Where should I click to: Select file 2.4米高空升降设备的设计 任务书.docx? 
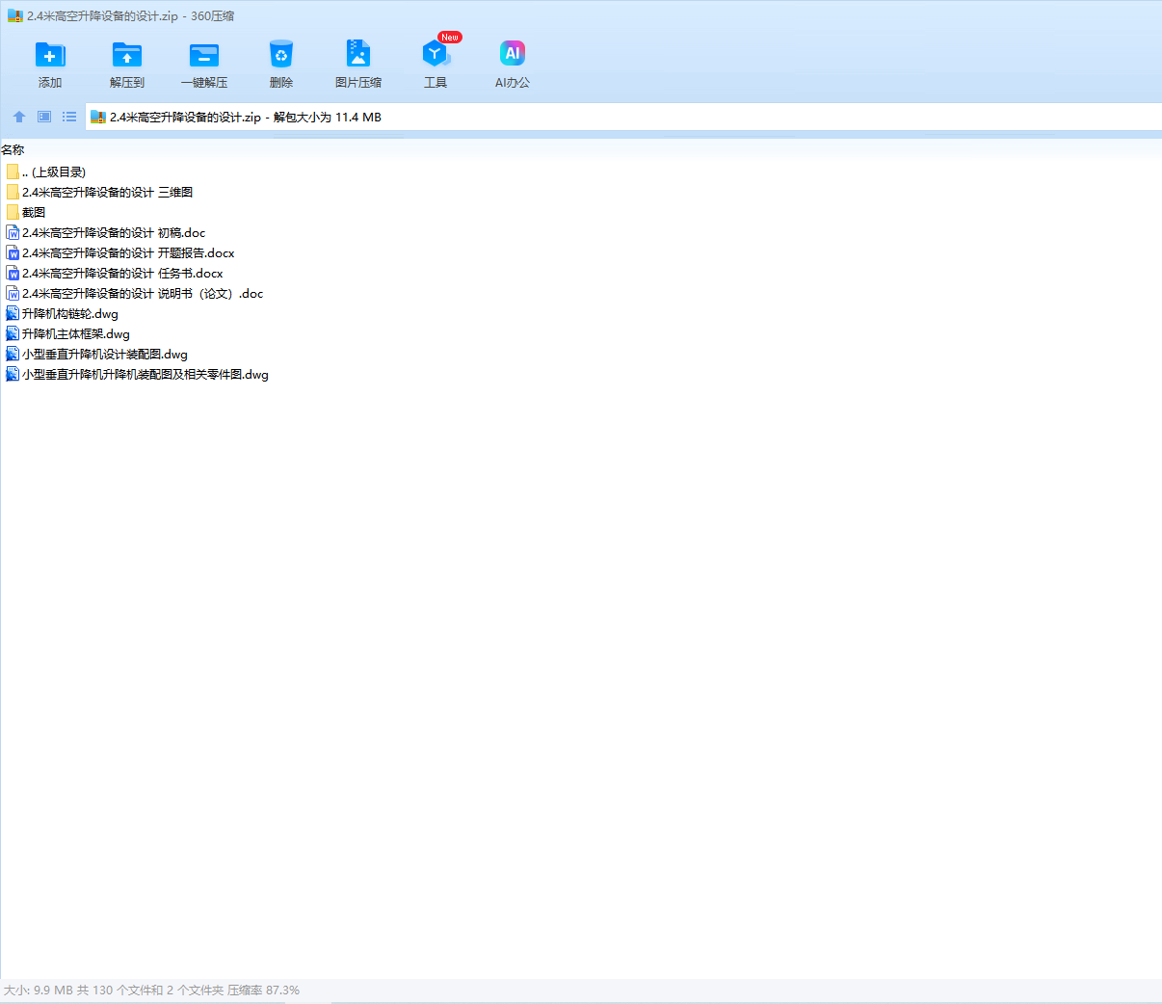coord(122,273)
